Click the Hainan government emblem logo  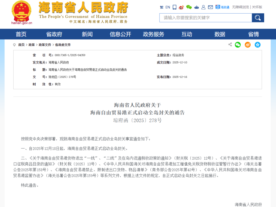click(22, 11)
